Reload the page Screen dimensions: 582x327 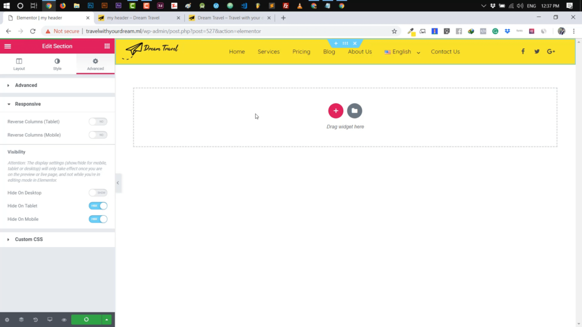[32, 31]
